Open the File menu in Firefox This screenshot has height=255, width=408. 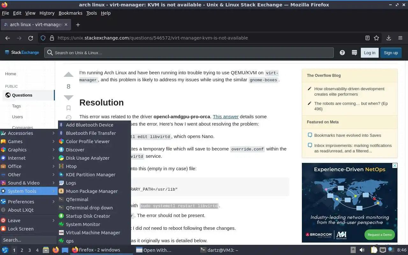[x=5, y=13]
